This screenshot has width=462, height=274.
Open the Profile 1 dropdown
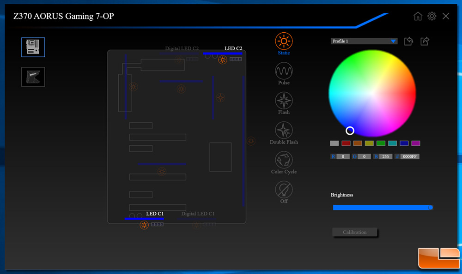pos(364,41)
